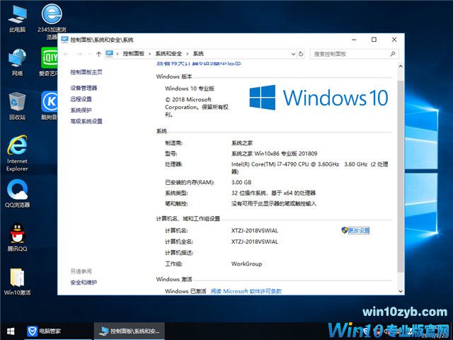
Task: Click the 没有可用于此显示器的笔或触控输入 text
Action: (x=274, y=203)
